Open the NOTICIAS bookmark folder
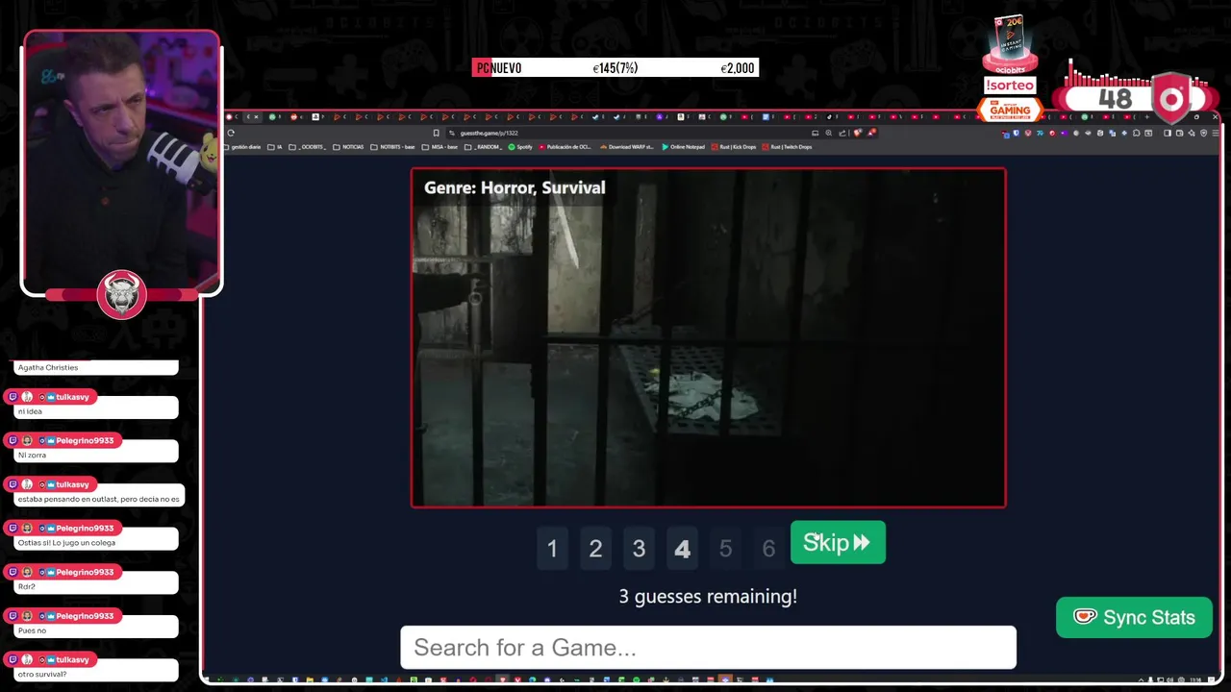1231x692 pixels. click(348, 147)
